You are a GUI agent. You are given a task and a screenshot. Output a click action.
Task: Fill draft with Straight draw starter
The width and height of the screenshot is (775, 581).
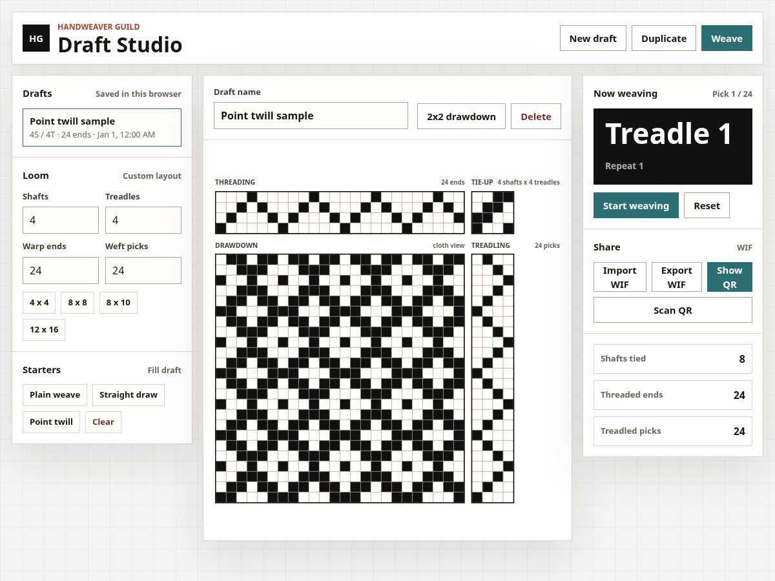129,394
